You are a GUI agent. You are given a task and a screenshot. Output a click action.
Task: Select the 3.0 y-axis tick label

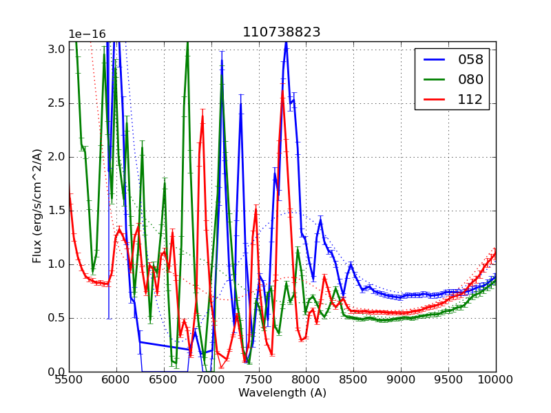(x=57, y=50)
